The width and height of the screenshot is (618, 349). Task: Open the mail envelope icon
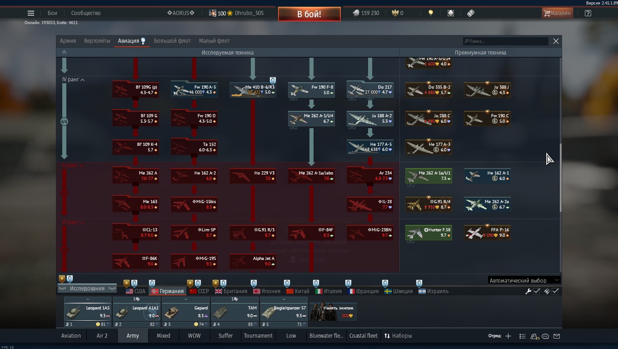coord(557,336)
